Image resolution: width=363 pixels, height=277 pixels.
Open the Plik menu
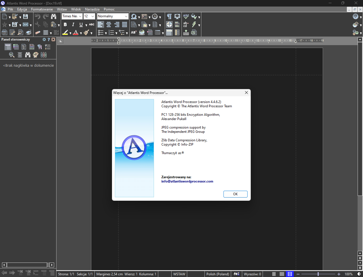click(x=10, y=9)
